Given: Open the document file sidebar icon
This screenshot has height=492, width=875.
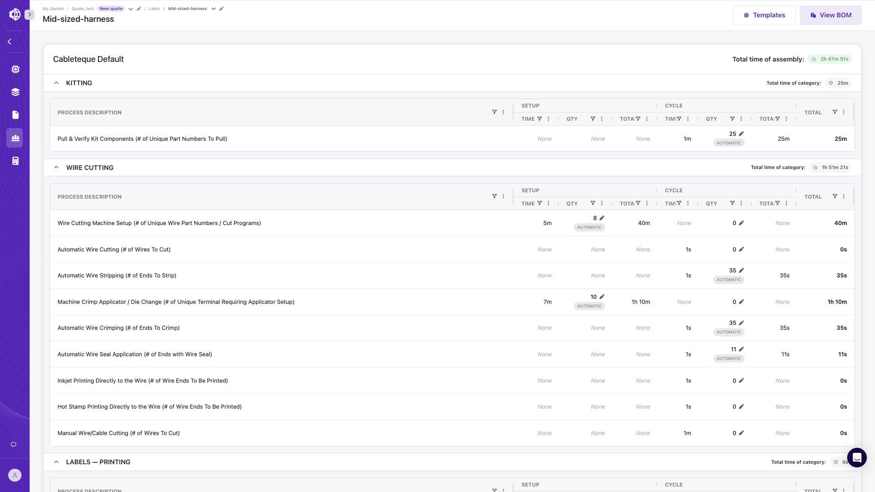Looking at the screenshot, I should pyautogui.click(x=15, y=115).
